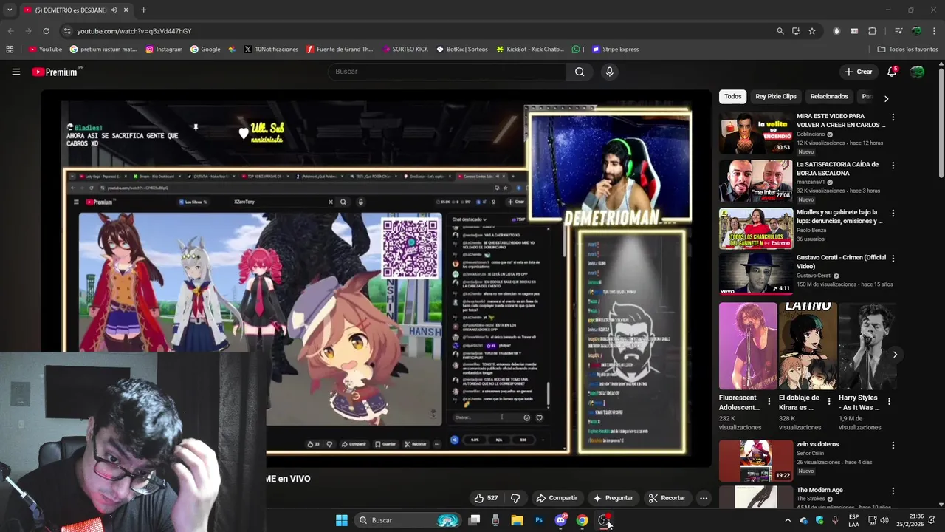Open MIRA ESTE VIDEO PARA VOLVER thumbnail

pyautogui.click(x=755, y=133)
